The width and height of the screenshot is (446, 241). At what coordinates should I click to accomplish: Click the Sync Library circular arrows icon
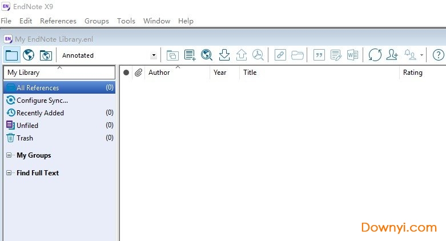[x=375, y=55]
